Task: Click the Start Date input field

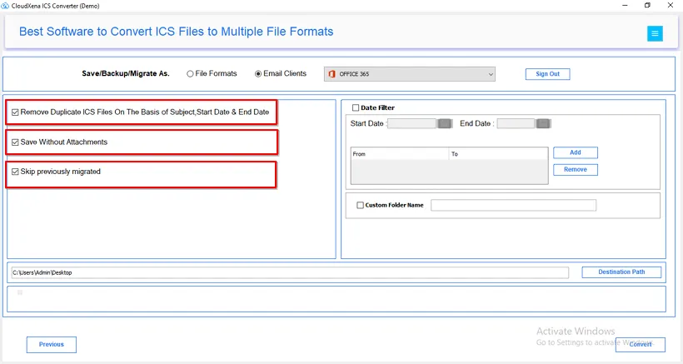Action: pyautogui.click(x=411, y=123)
